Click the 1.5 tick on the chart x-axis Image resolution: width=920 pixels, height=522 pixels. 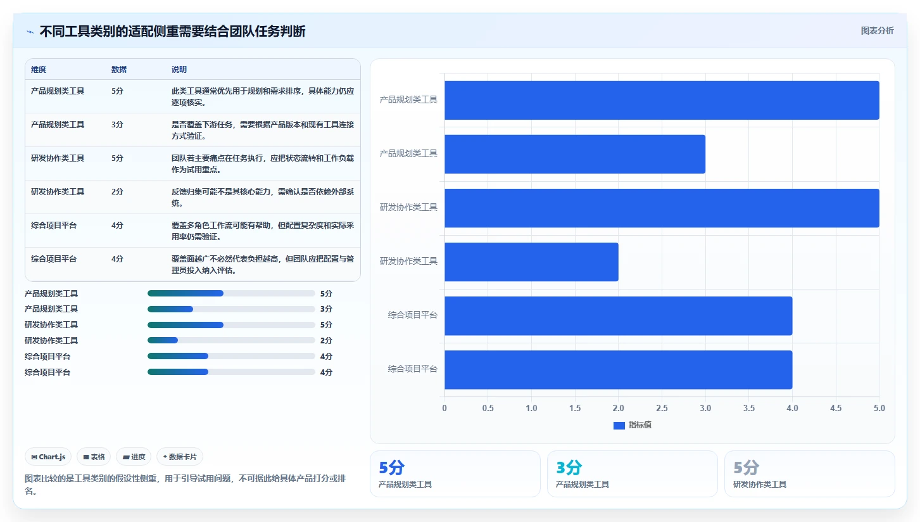[575, 408]
